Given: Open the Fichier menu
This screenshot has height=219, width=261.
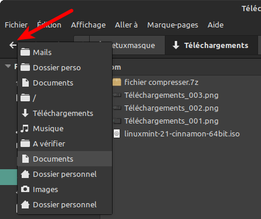Looking at the screenshot, I should (16, 25).
